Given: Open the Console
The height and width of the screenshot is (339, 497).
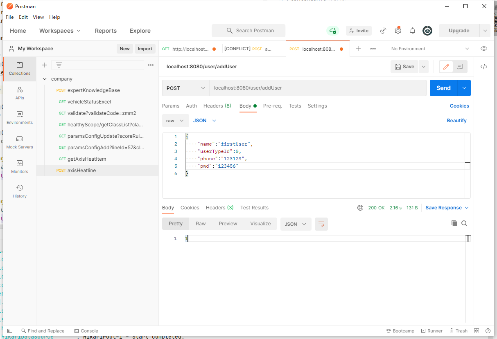Looking at the screenshot, I should pyautogui.click(x=86, y=331).
